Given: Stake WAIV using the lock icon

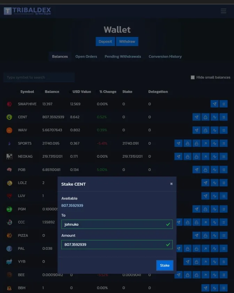Looking at the screenshot, I should coord(205,130).
